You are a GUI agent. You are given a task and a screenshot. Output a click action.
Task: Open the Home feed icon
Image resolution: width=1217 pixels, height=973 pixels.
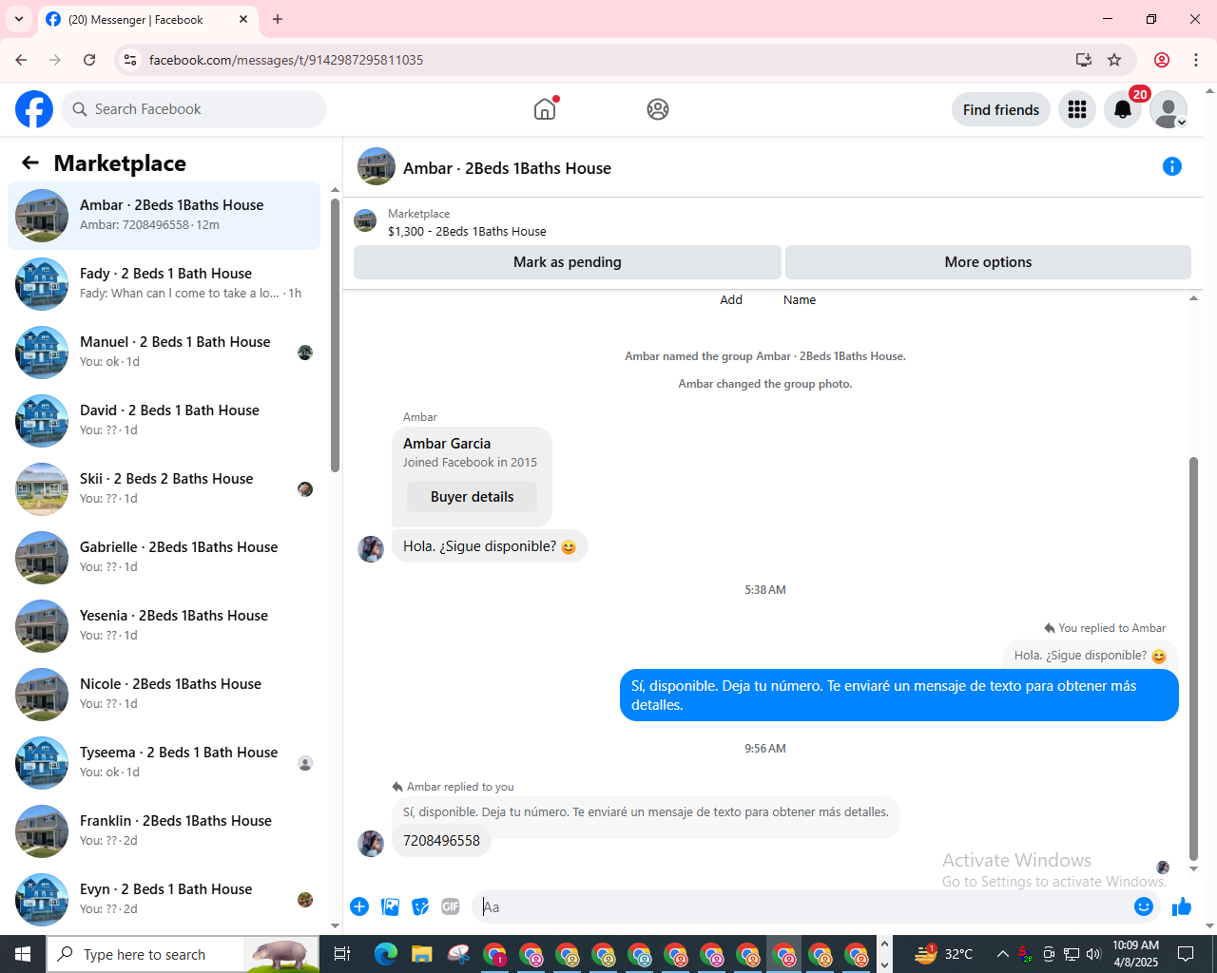pos(545,109)
